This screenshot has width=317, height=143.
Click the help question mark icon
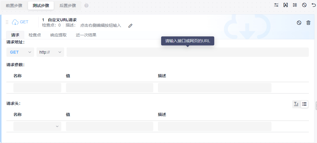86,6
